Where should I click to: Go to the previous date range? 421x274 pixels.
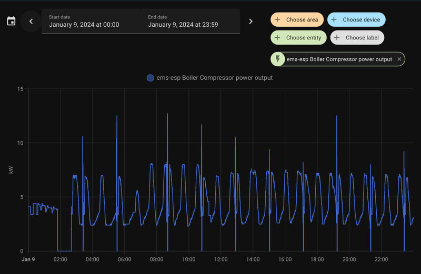pyautogui.click(x=31, y=22)
